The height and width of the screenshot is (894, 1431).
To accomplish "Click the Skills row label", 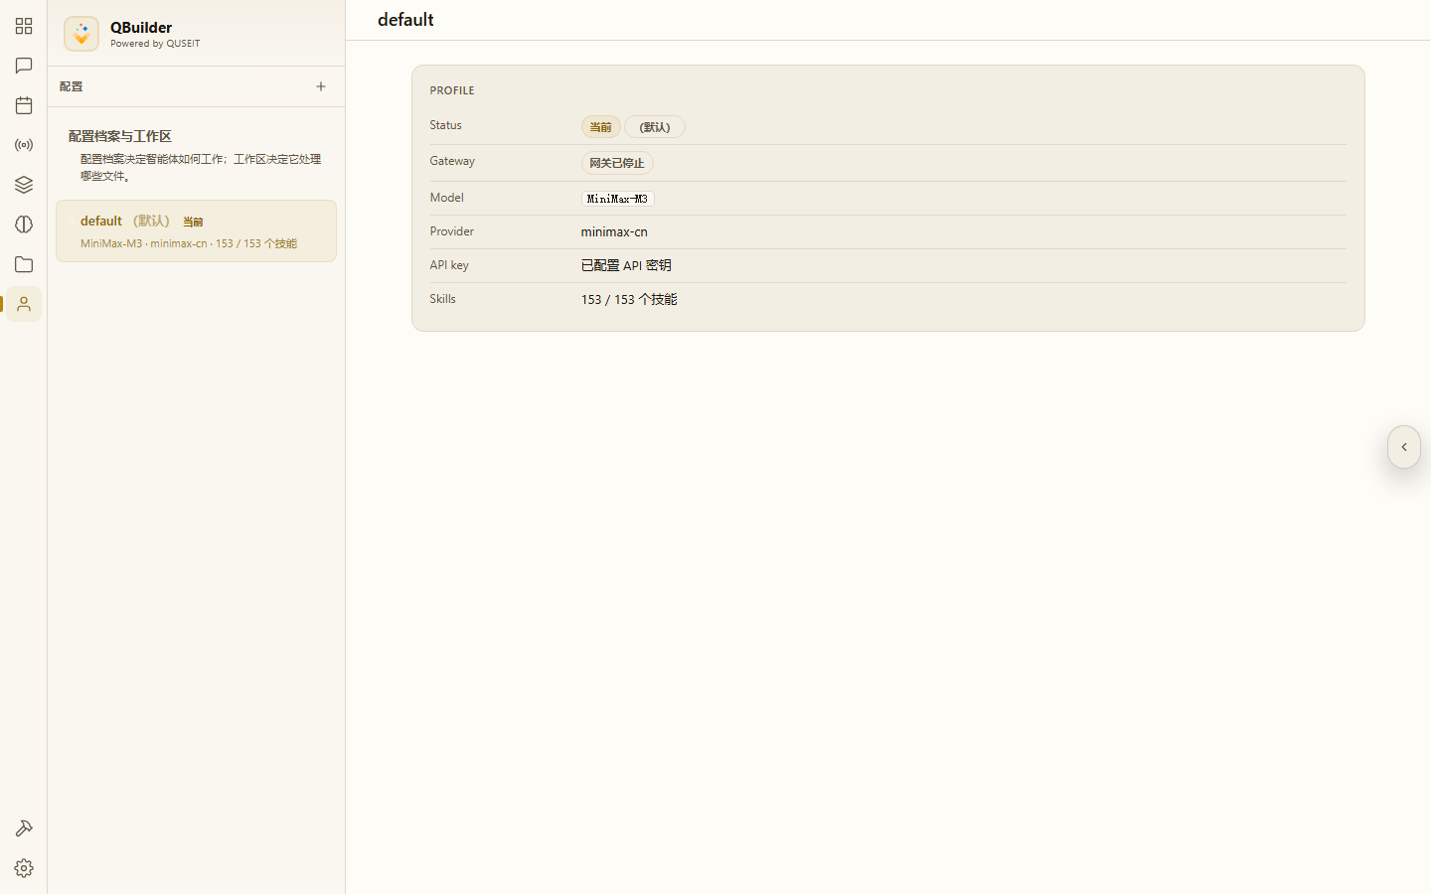I will (443, 299).
